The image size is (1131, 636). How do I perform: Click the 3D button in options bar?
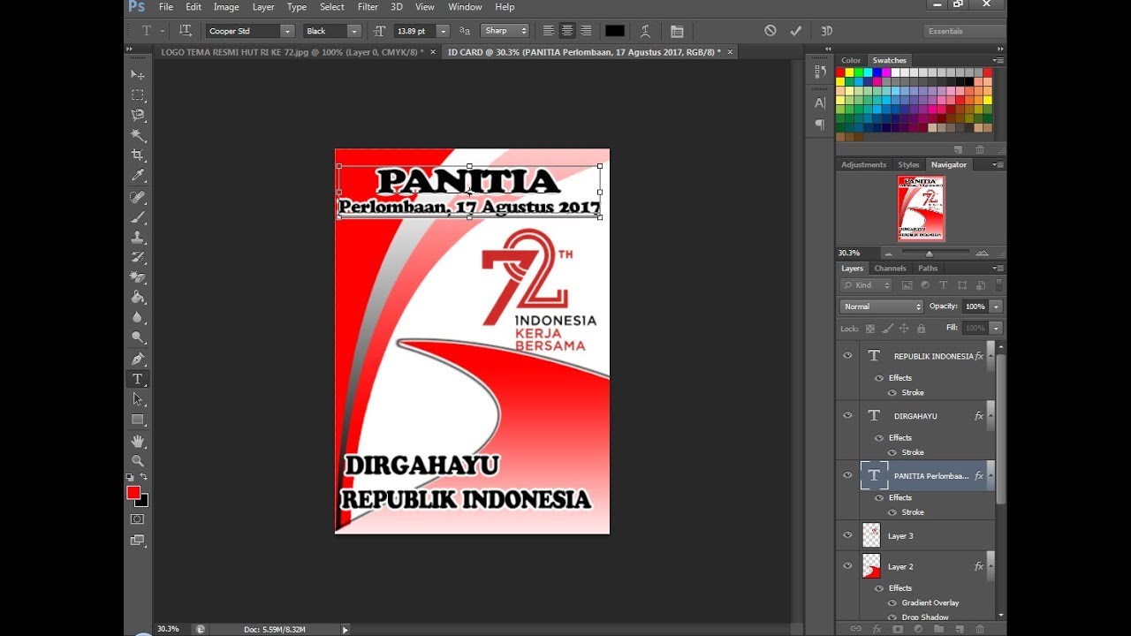pyautogui.click(x=827, y=31)
